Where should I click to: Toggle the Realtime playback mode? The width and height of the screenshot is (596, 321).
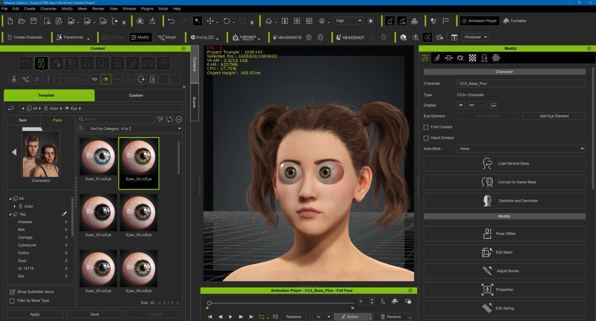(294, 317)
